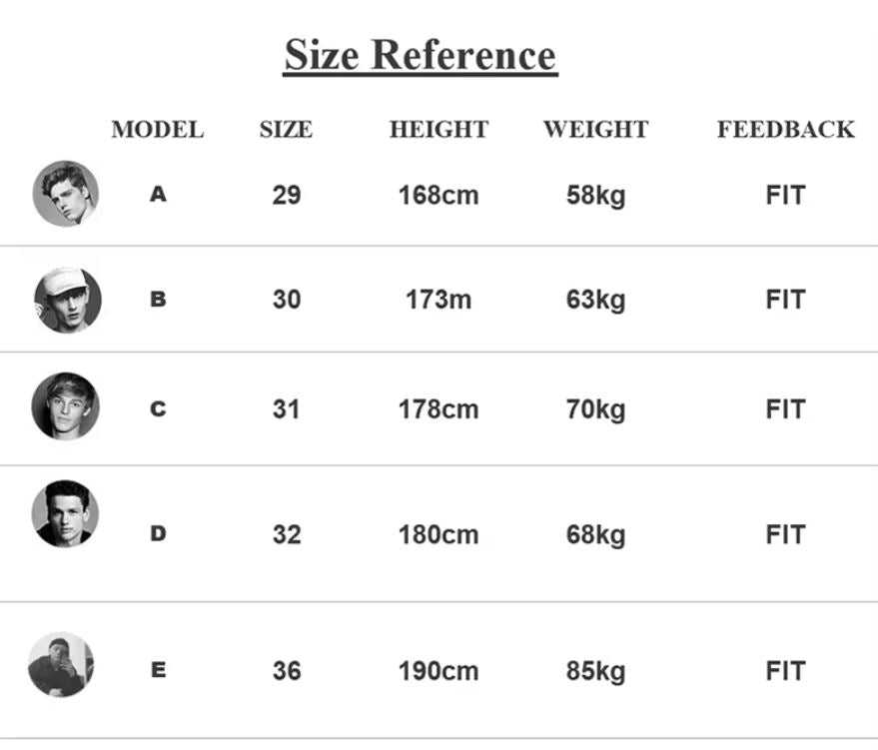Open Model D's portrait thumbnail

click(x=66, y=513)
